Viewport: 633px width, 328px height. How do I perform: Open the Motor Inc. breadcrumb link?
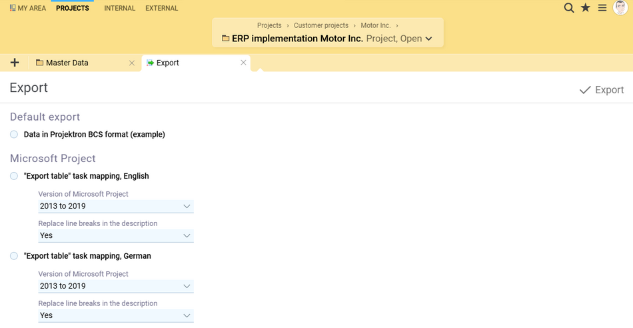pos(375,25)
